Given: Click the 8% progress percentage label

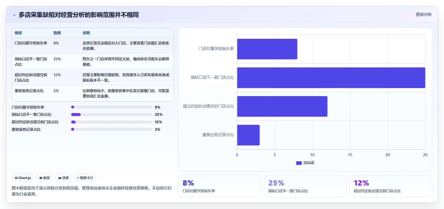Looking at the screenshot, I should point(157,107).
